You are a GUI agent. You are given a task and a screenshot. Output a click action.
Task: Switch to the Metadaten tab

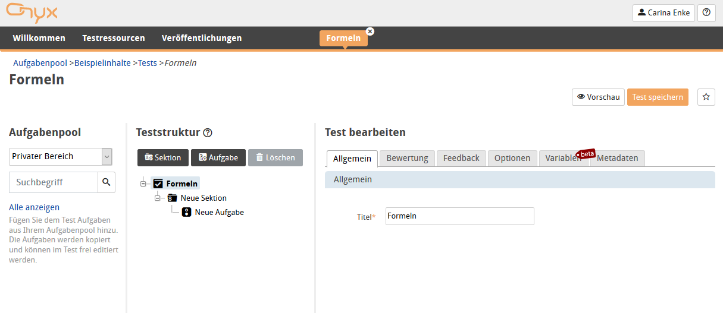click(618, 158)
